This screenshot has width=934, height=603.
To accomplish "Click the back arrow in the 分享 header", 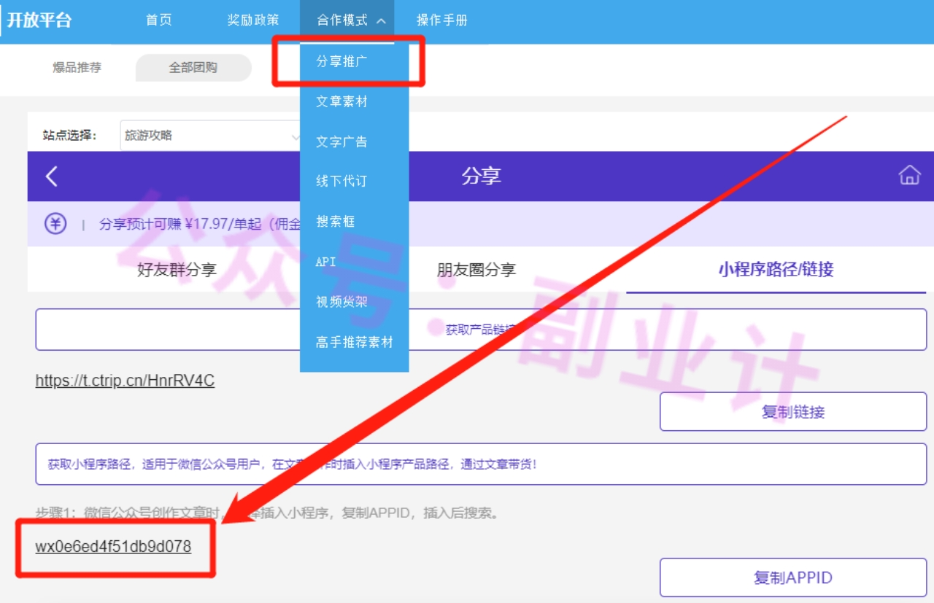I will click(51, 176).
